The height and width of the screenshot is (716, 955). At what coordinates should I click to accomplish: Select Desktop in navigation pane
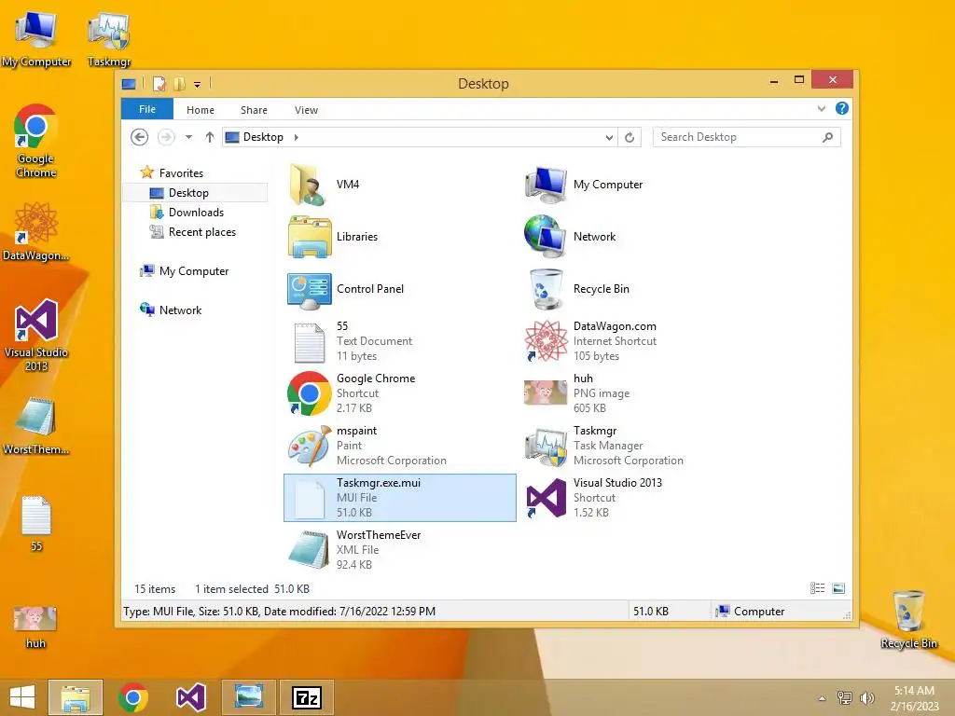point(195,192)
